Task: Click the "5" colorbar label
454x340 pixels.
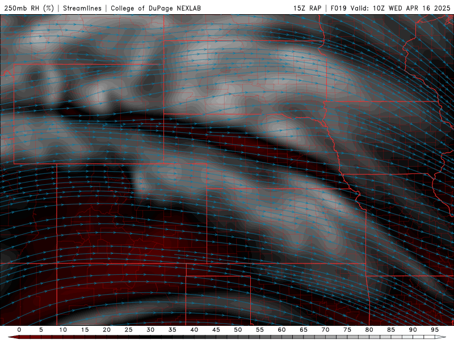Action: [41, 330]
